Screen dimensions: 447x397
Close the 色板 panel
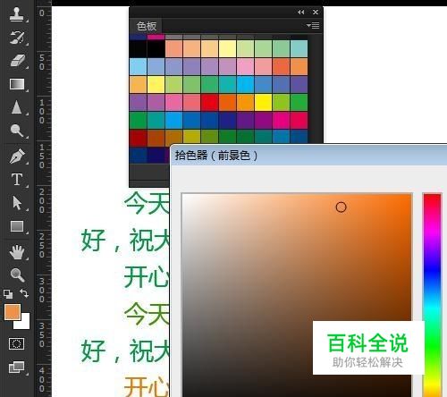(316, 12)
